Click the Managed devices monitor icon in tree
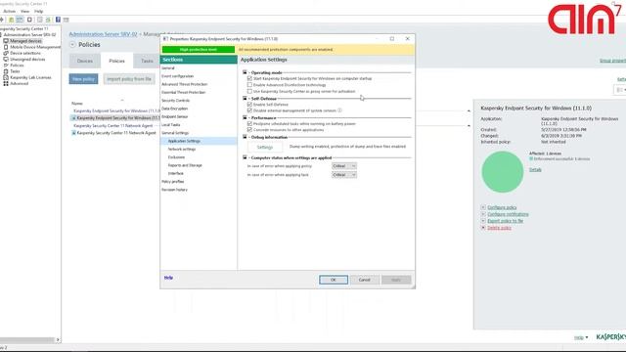The width and height of the screenshot is (626, 352). (x=6, y=41)
